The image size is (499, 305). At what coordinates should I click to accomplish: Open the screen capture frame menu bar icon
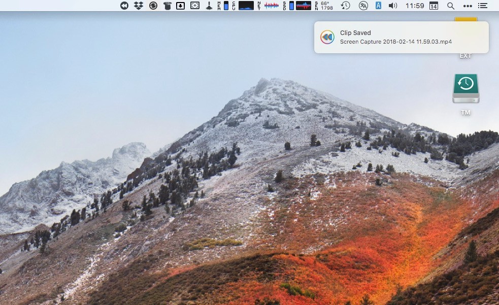pyautogui.click(x=195, y=6)
